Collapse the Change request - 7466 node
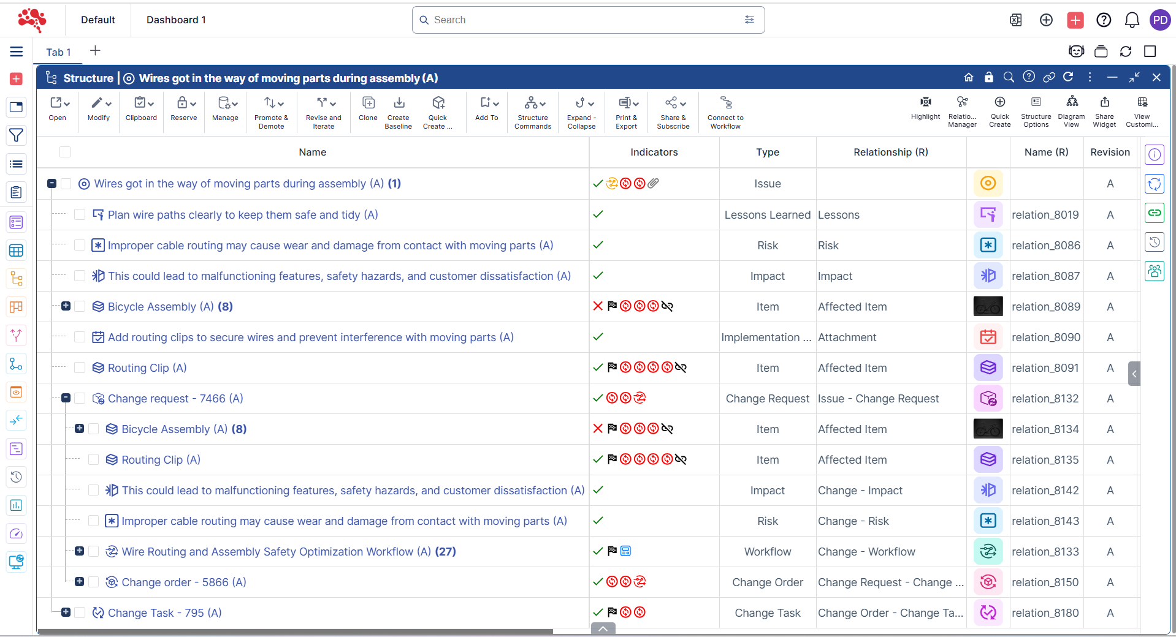Image resolution: width=1176 pixels, height=637 pixels. pos(66,398)
